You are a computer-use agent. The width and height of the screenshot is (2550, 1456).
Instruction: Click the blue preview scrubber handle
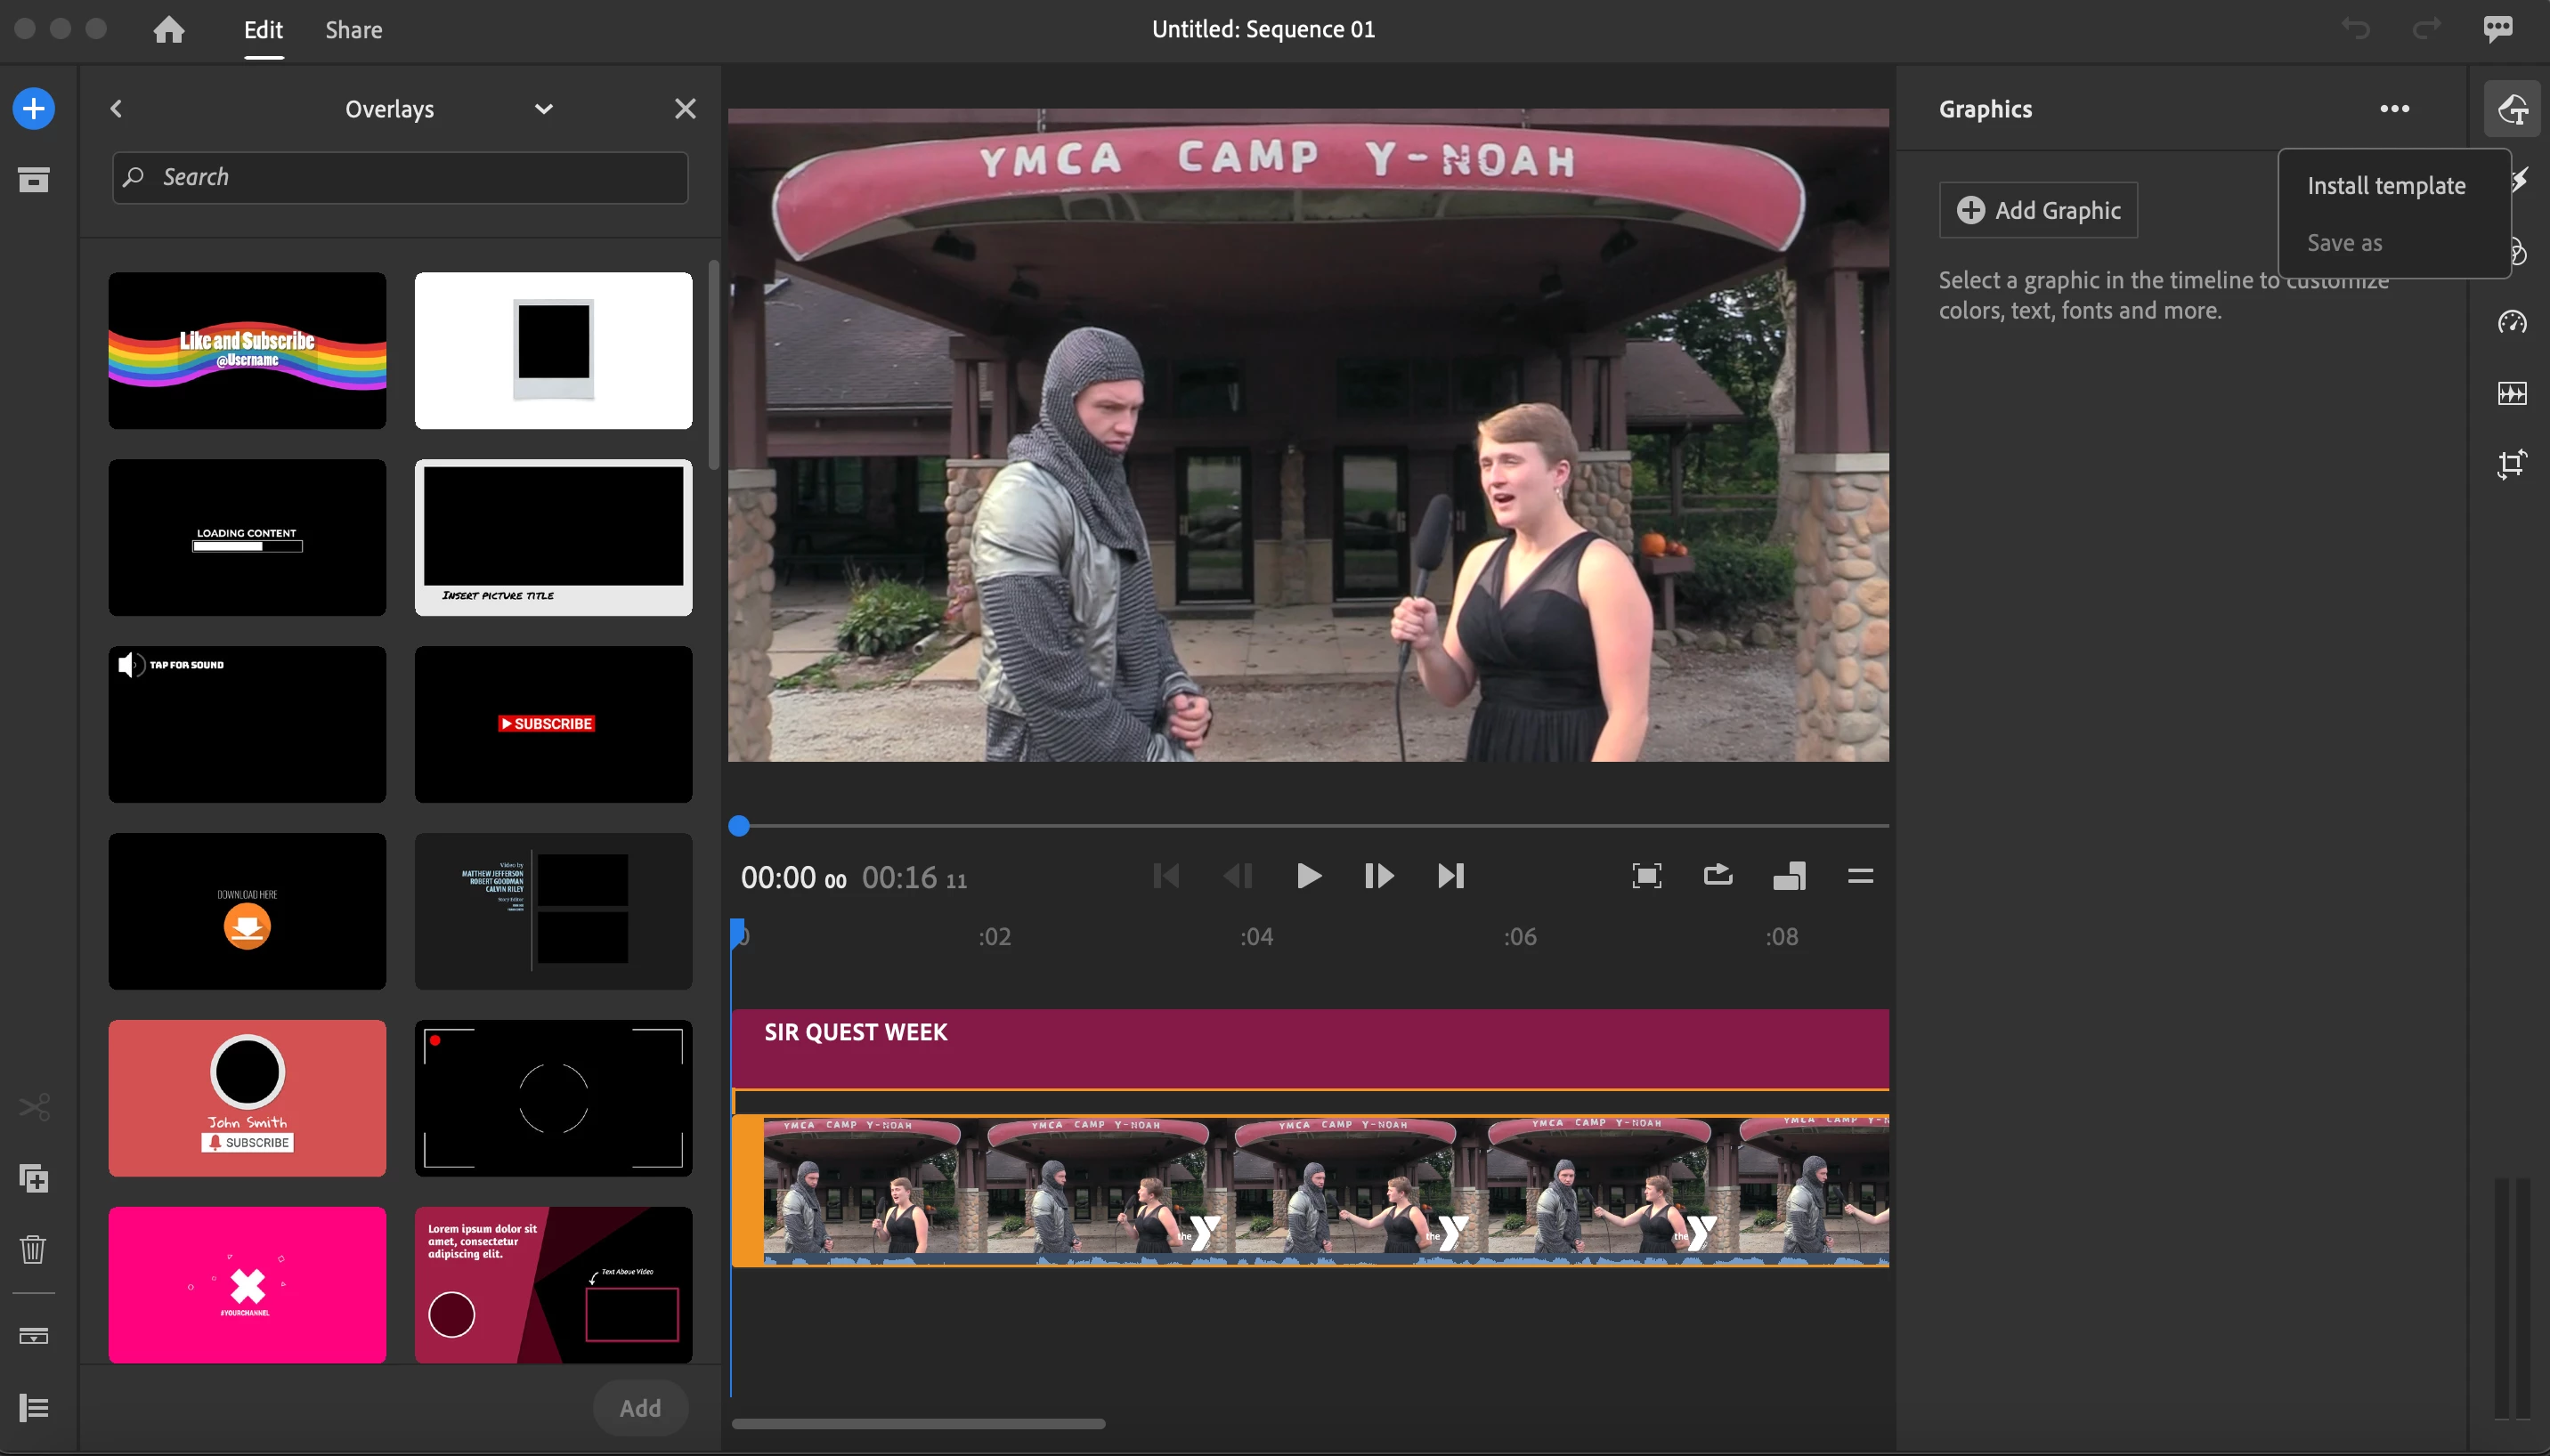[739, 826]
